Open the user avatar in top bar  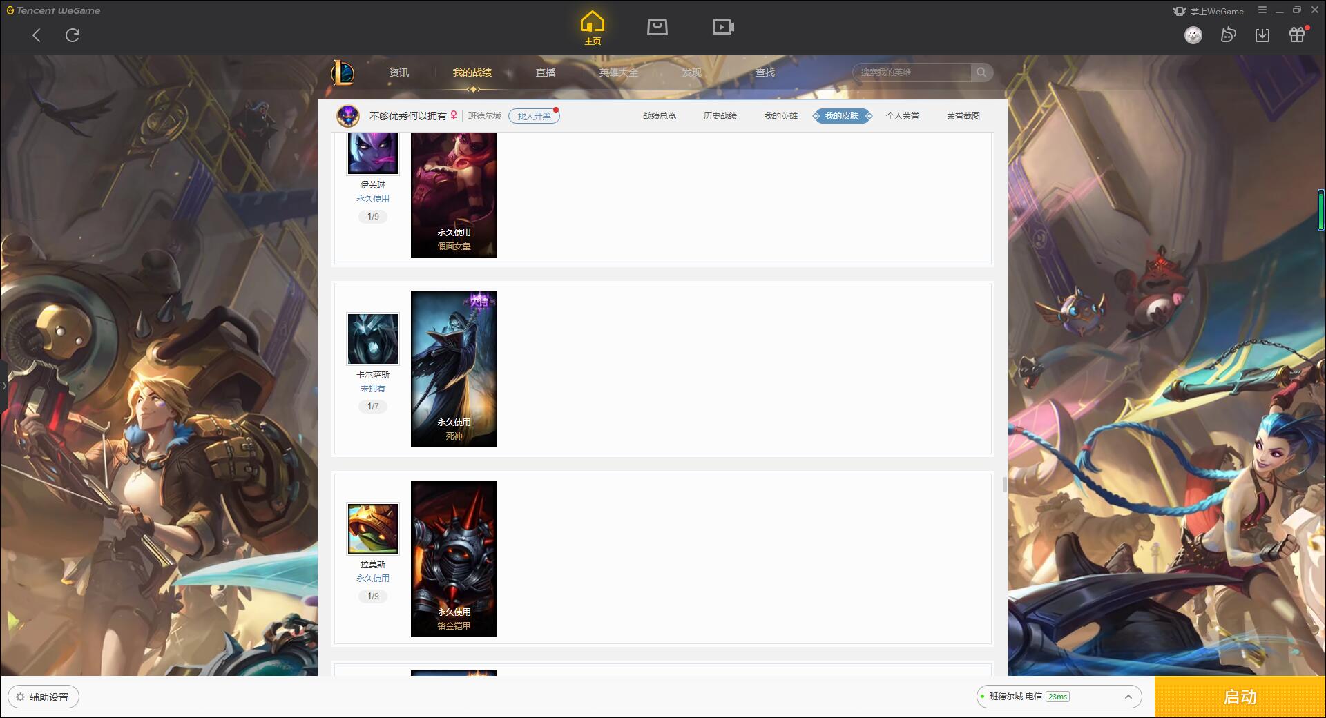click(1193, 35)
